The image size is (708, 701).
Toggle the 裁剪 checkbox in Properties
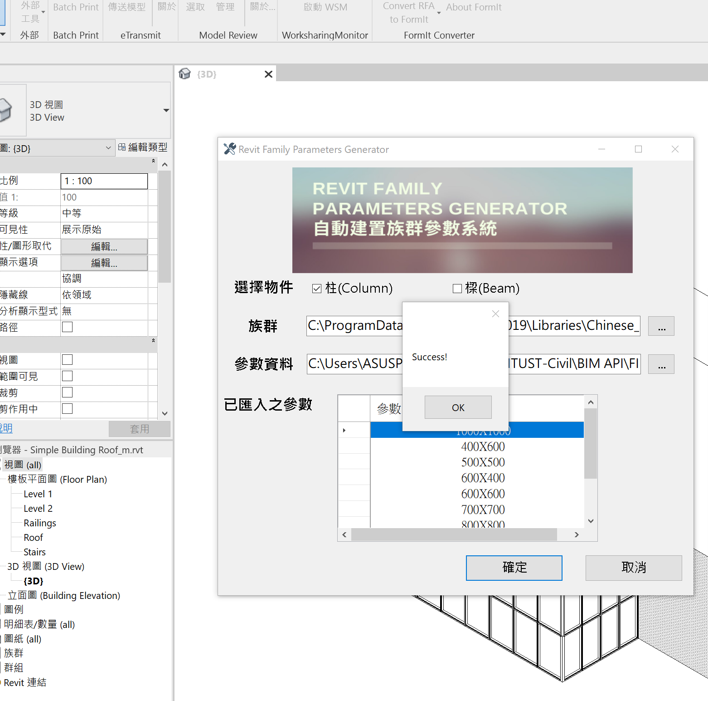coord(67,392)
